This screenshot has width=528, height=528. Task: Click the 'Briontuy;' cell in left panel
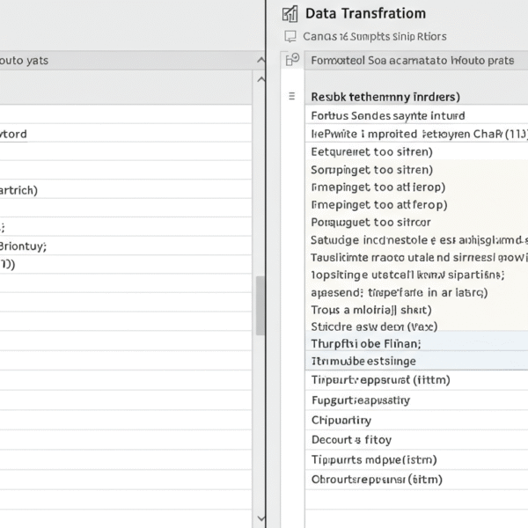[x=24, y=246]
